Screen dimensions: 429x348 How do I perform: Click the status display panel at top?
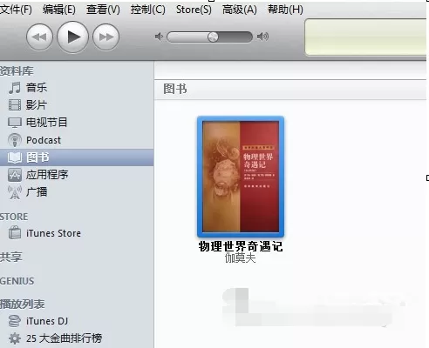tap(366, 37)
